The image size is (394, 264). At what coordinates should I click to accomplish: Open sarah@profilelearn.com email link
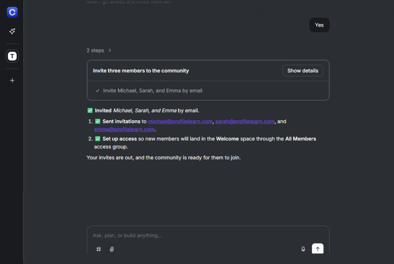click(245, 121)
